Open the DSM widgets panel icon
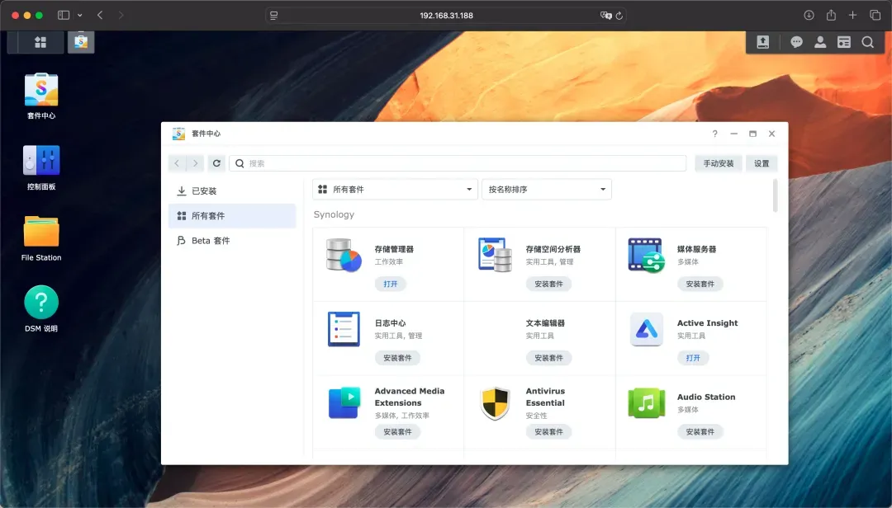 (844, 42)
